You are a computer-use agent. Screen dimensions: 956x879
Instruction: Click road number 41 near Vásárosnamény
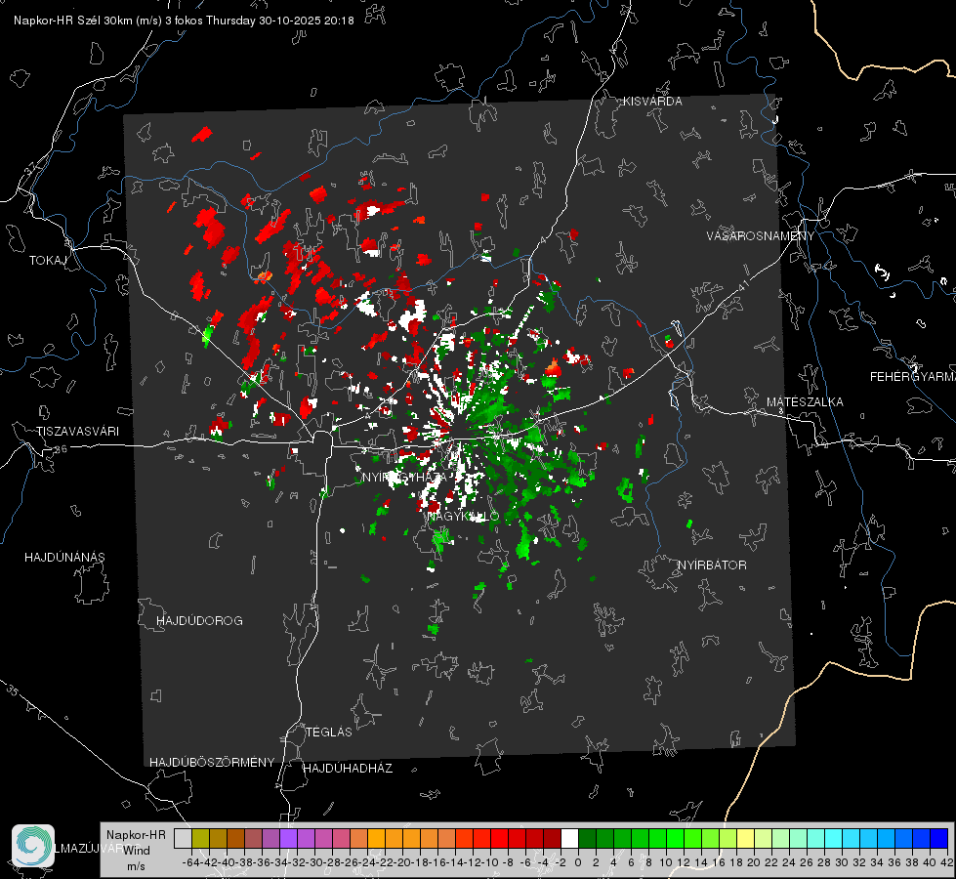pyautogui.click(x=742, y=285)
